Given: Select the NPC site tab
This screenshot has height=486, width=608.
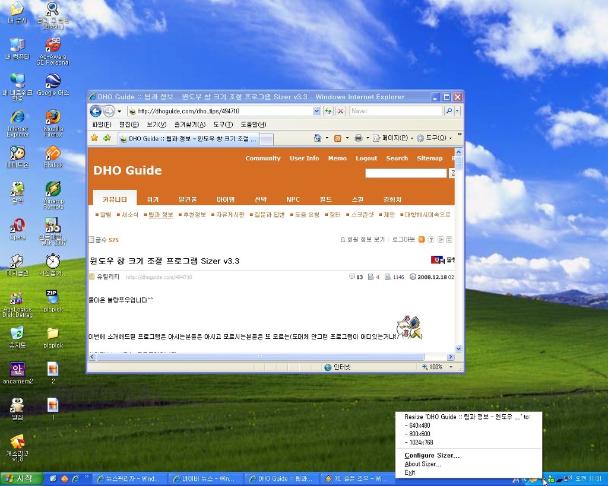Looking at the screenshot, I should coord(293,199).
